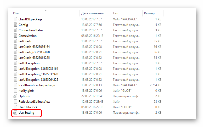Select lastCrash_63625036920 file name
The width and height of the screenshot is (204, 127).
(x=34, y=52)
